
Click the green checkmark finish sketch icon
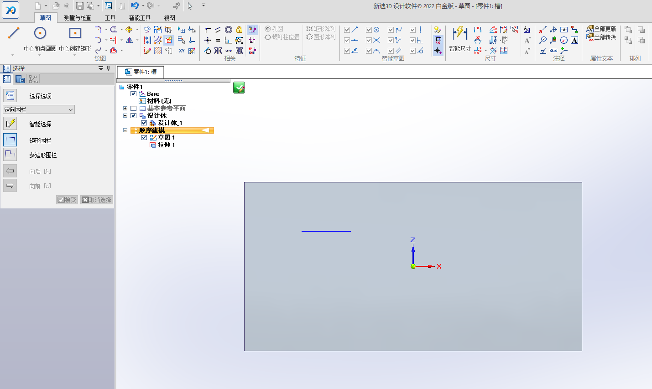(239, 88)
